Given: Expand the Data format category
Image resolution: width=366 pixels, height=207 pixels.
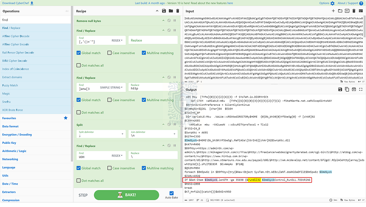Looking at the screenshot, I should (x=35, y=126).
